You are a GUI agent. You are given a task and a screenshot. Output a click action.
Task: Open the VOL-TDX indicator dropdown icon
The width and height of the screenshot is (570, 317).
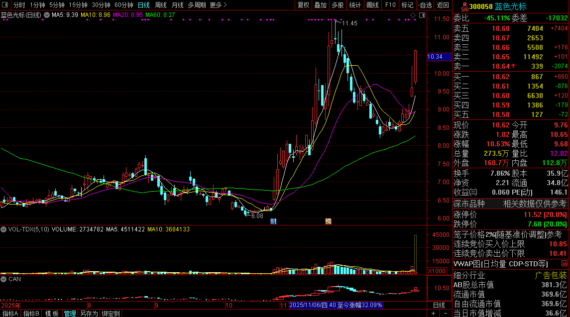click(x=3, y=229)
